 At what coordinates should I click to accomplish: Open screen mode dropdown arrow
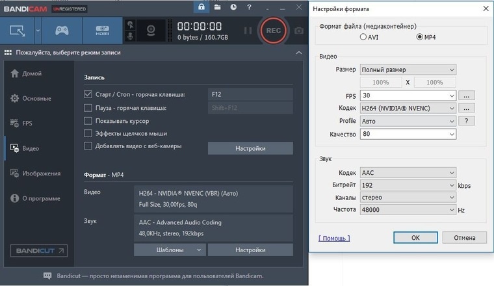pyautogui.click(x=38, y=31)
